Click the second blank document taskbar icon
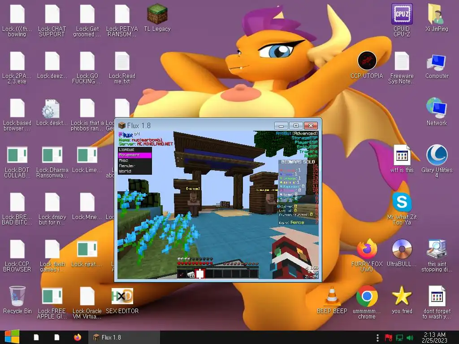Viewport: 459px width, 344px height. pos(57,337)
